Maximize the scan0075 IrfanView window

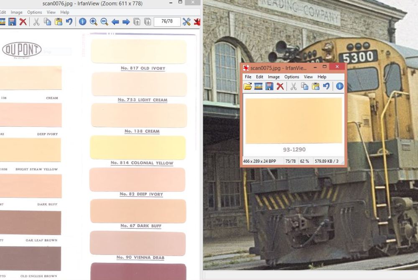coord(324,66)
